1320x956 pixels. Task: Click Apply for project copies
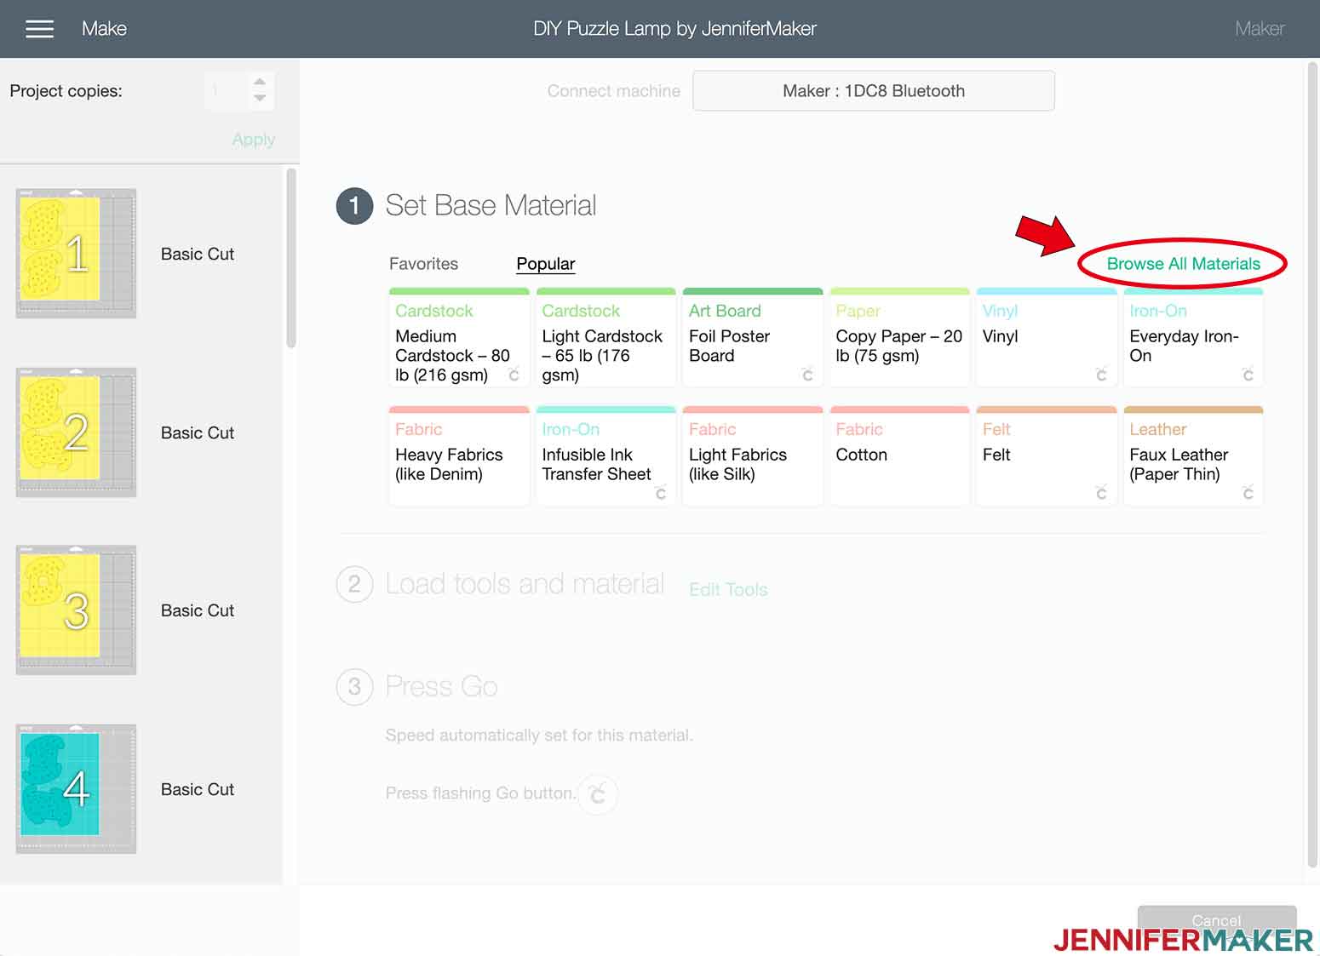(254, 140)
